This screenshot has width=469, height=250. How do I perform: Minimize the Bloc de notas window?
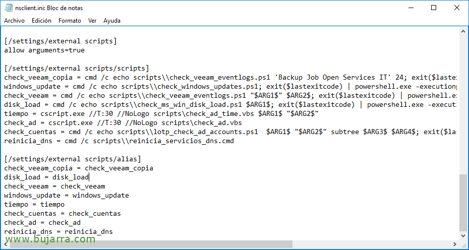pyautogui.click(x=409, y=8)
